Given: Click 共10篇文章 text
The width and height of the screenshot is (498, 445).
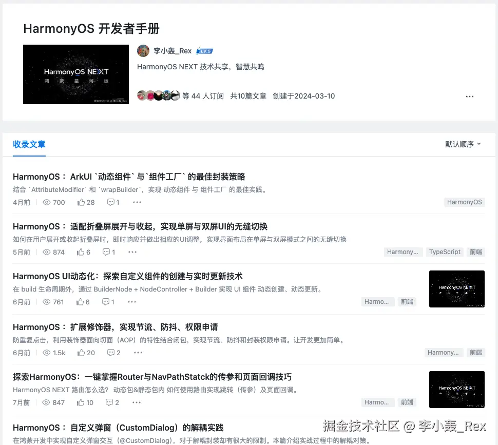Looking at the screenshot, I should [248, 96].
